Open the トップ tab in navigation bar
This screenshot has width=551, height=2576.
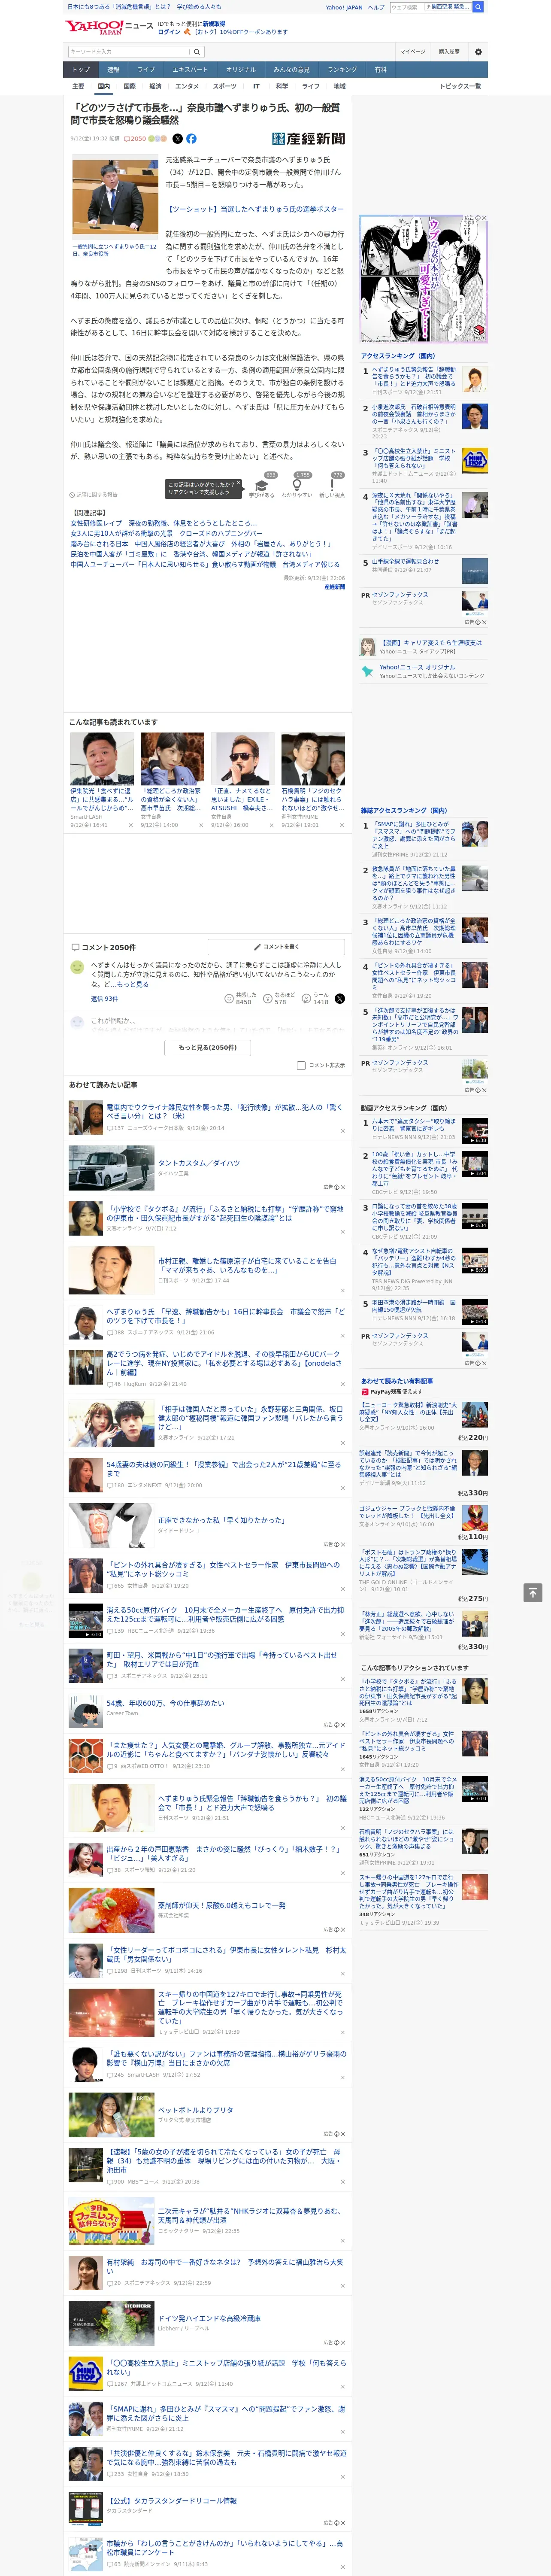(81, 69)
